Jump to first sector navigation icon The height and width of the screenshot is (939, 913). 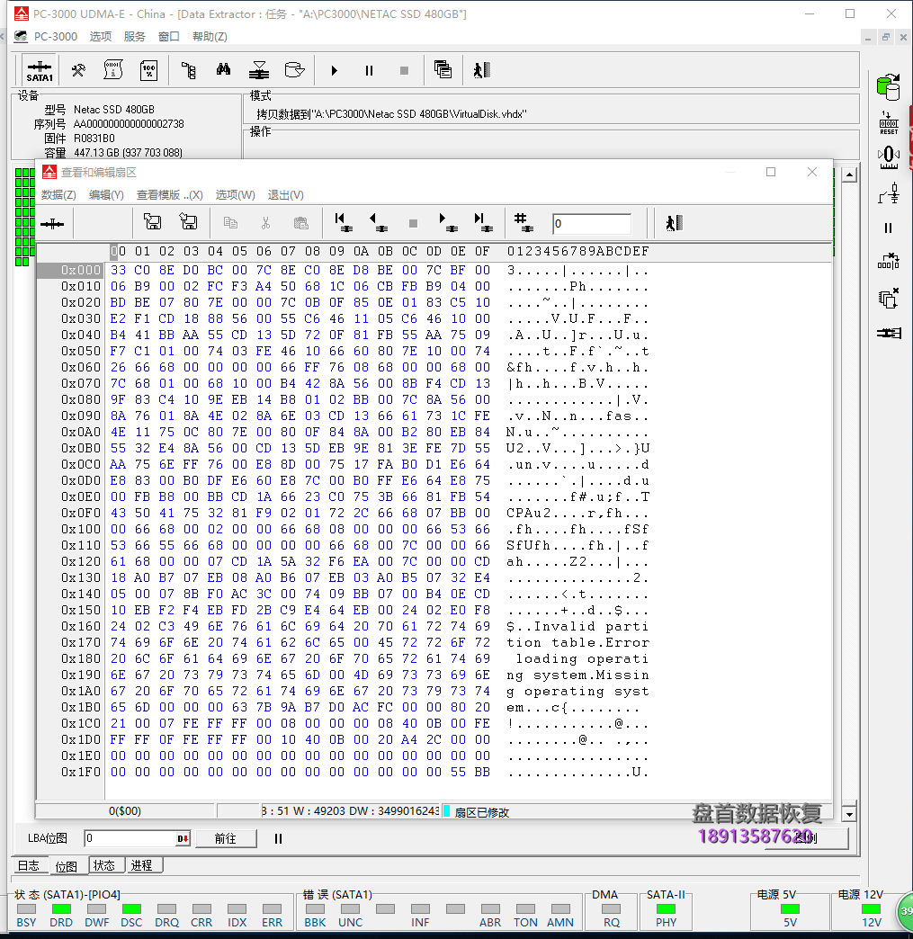pos(344,223)
